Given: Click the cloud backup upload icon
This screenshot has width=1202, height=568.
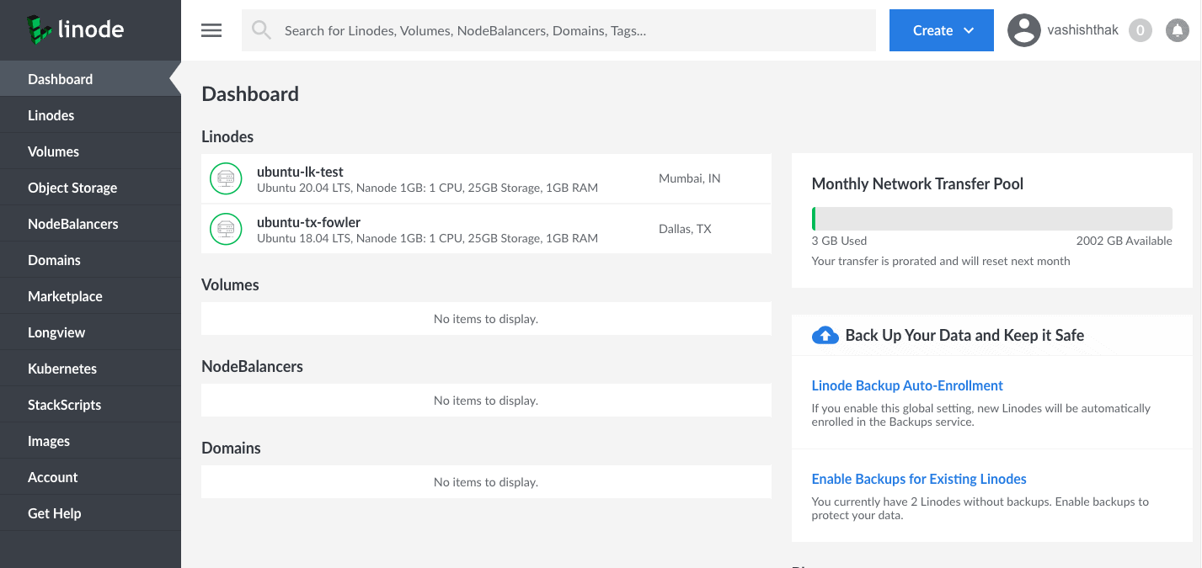Looking at the screenshot, I should 825,335.
